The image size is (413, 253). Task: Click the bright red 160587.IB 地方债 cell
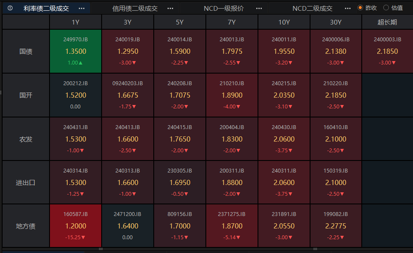pyautogui.click(x=76, y=225)
